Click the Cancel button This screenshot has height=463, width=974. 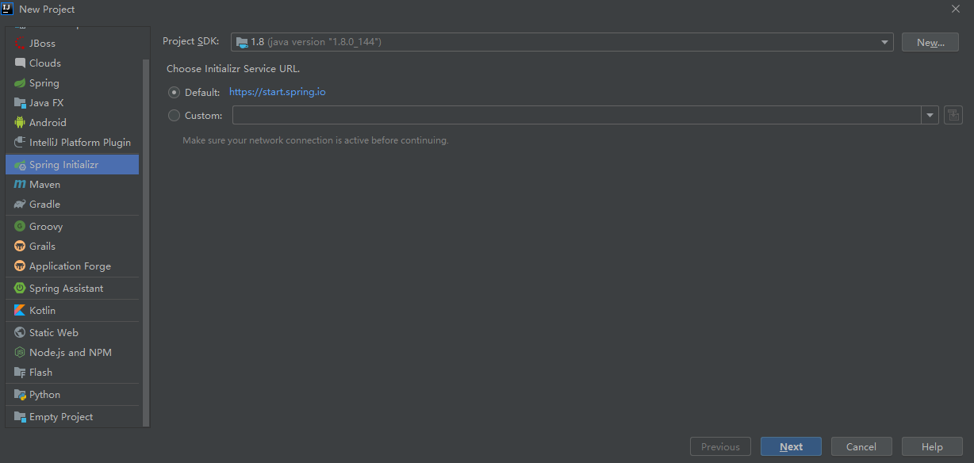tap(861, 446)
